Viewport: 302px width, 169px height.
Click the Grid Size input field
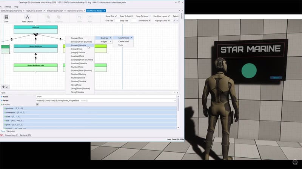[117, 21]
